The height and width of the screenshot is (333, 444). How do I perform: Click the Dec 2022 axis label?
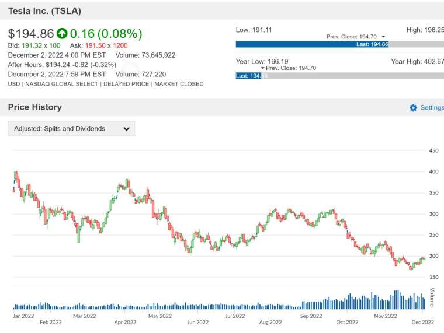(x=422, y=323)
